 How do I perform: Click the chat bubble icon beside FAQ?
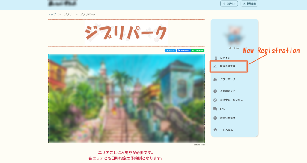(x=215, y=109)
